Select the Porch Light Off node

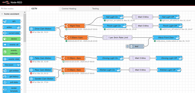pos(171,26)
